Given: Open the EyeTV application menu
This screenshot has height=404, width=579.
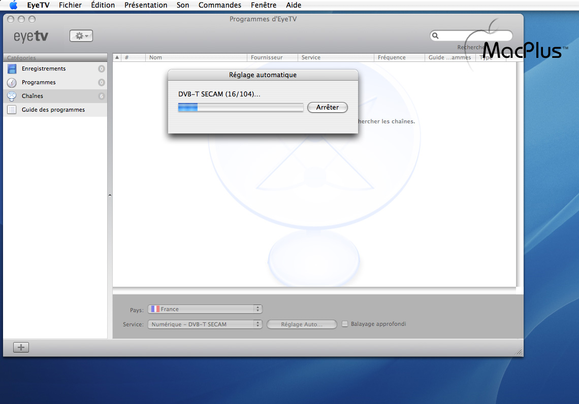Looking at the screenshot, I should [x=38, y=5].
